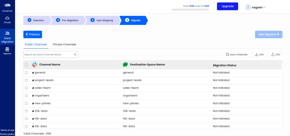
Task: Tick the 20k-data channel checkbox
Action: [x=26, y=111]
